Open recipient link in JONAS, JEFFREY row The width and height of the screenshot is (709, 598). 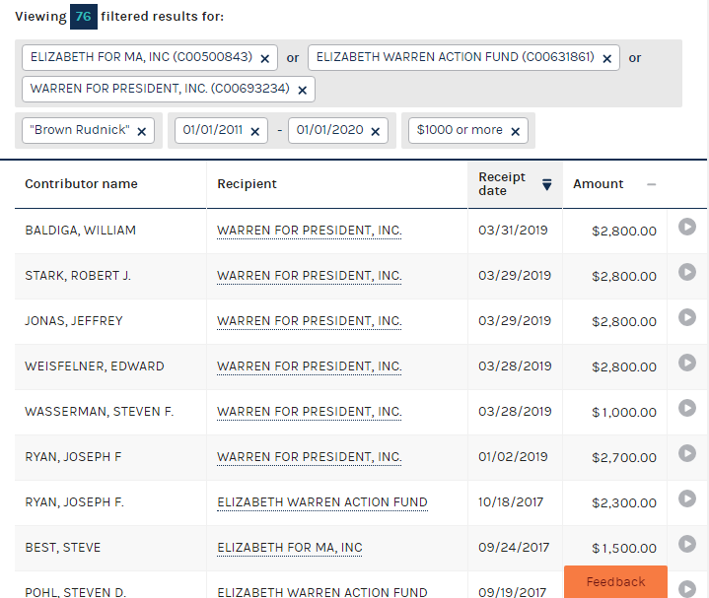coord(310,321)
